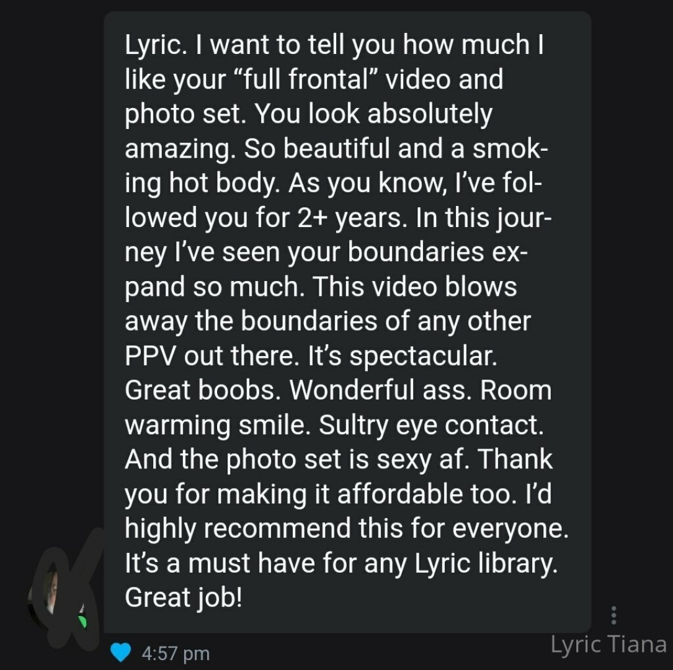Screen dimensions: 673x670
Task: Click the 4:57 pm message timestamp
Action: point(176,653)
